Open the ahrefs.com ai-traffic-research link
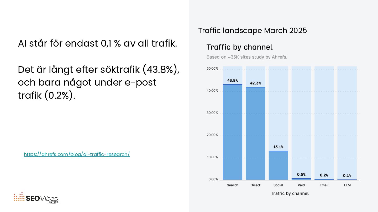The image size is (378, 212). (77, 154)
